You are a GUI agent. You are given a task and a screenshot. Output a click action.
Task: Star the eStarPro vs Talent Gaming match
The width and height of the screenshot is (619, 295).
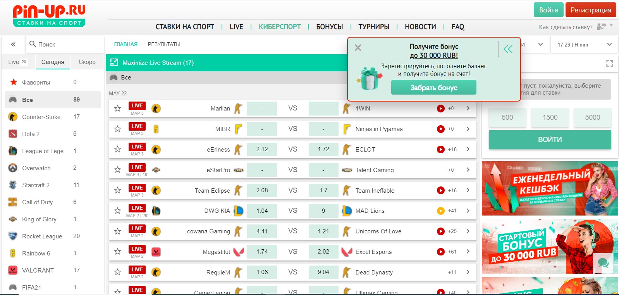click(x=118, y=170)
